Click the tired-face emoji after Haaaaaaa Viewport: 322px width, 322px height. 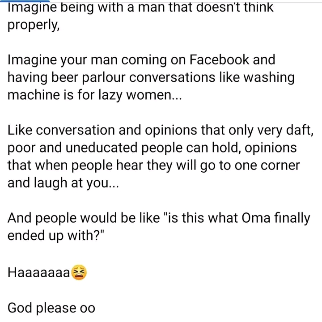(79, 272)
